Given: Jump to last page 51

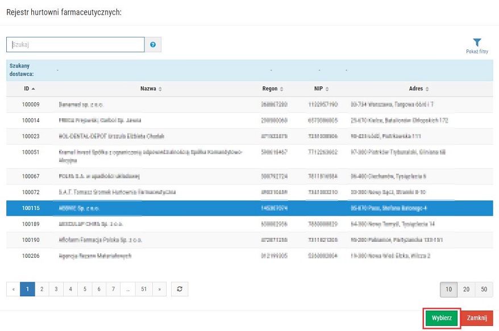Looking at the screenshot, I should (x=144, y=289).
